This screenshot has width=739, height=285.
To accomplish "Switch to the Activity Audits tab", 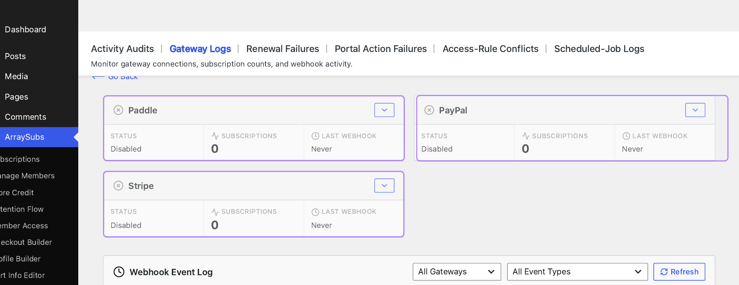I will (x=122, y=49).
